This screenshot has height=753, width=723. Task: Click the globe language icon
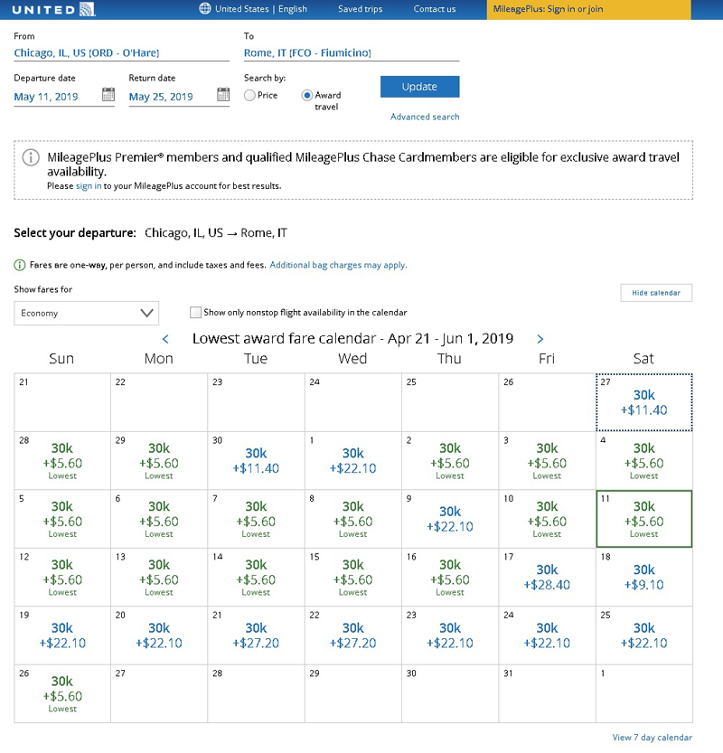point(204,9)
